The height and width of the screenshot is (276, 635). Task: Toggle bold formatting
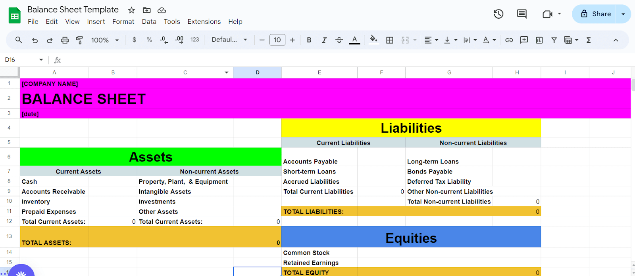coord(309,40)
